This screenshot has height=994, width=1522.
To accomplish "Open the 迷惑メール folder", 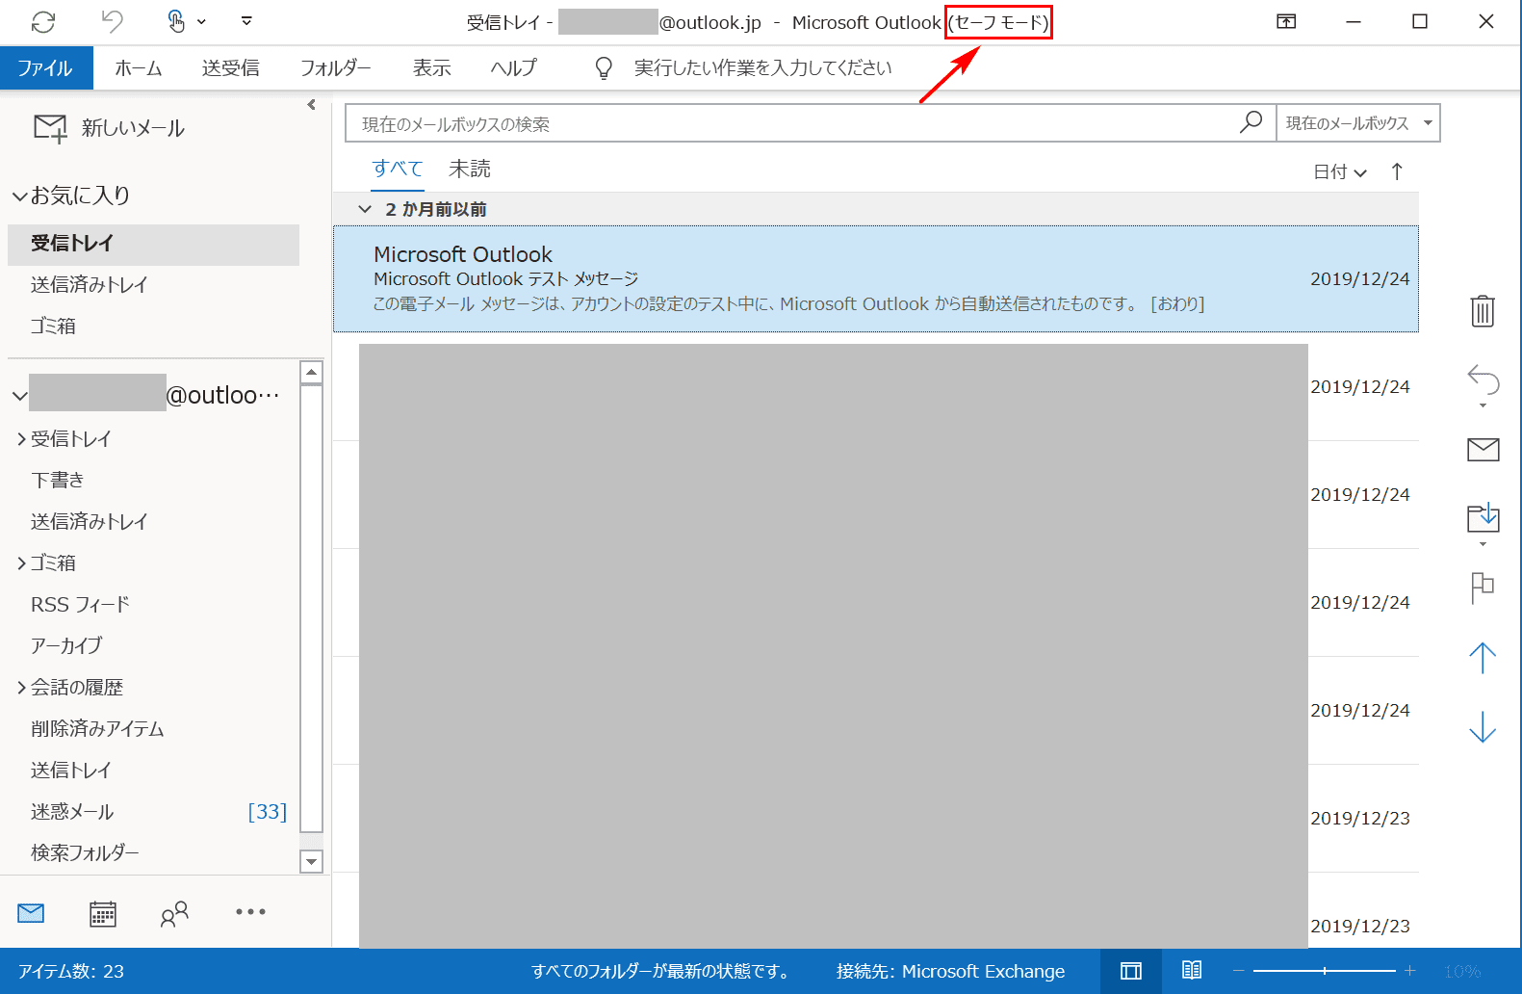I will tap(72, 812).
